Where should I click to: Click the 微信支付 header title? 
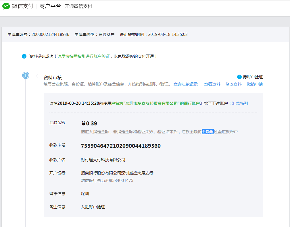(23, 6)
